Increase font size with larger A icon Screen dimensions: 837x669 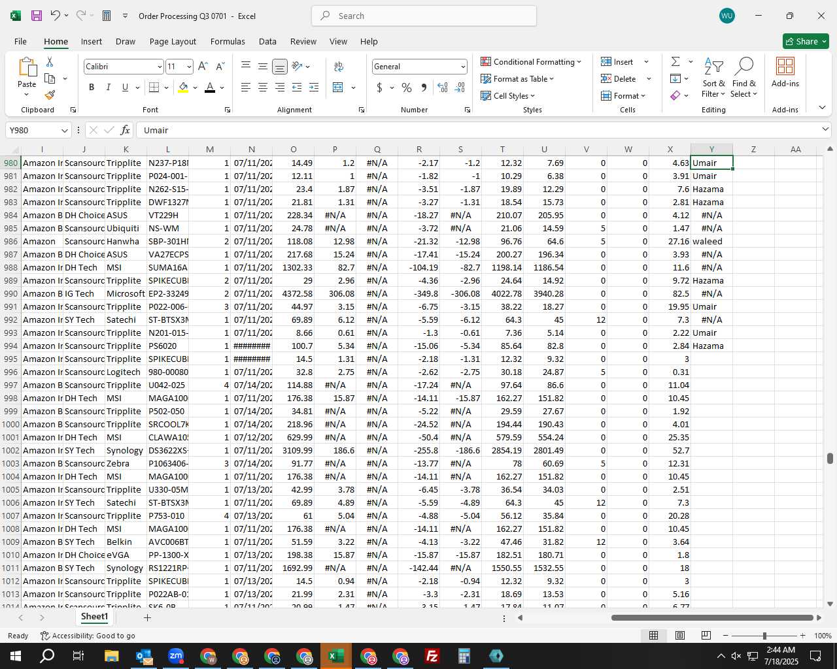click(x=203, y=66)
